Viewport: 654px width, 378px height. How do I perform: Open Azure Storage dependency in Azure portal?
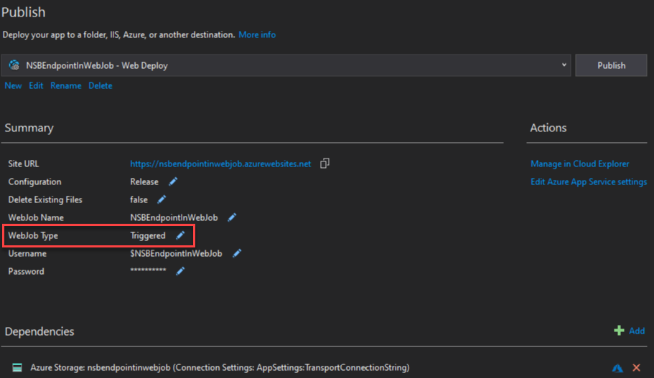[617, 367]
